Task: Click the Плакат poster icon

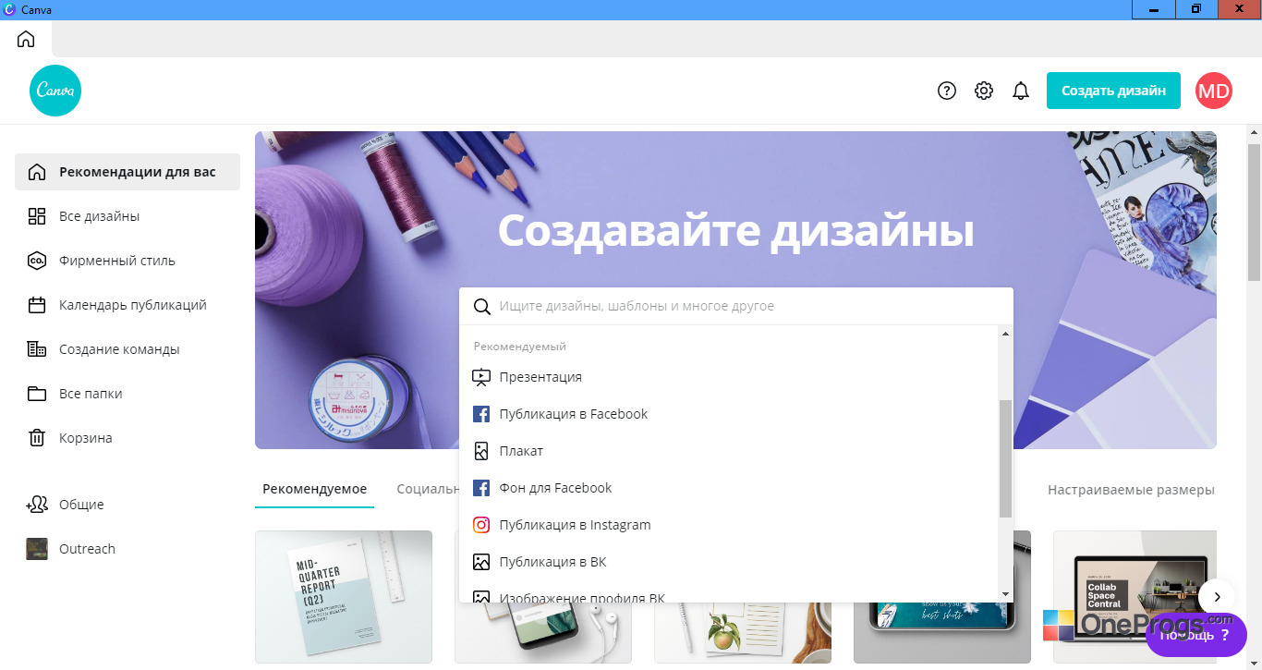Action: (481, 451)
